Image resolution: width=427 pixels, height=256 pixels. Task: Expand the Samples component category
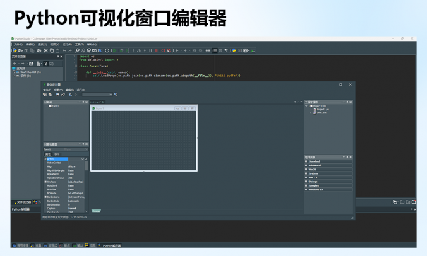coord(306,185)
